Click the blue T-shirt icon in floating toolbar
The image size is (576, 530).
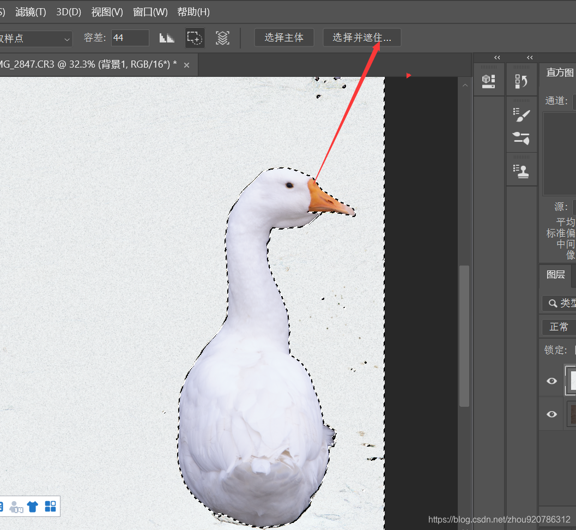pyautogui.click(x=33, y=507)
